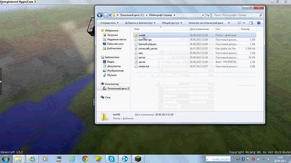Open Explorer help icon

tap(259, 23)
